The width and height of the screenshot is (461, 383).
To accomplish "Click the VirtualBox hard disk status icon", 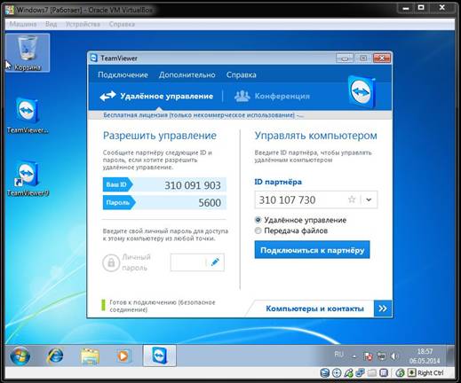I will click(x=325, y=373).
